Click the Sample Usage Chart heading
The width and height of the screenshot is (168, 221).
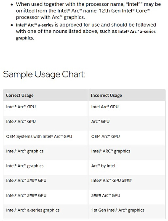(44, 75)
